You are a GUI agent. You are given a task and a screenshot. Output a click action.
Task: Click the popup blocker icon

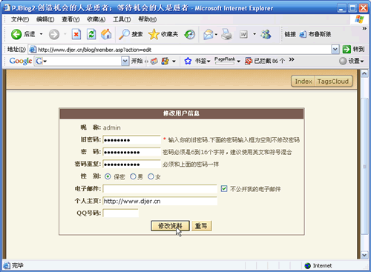click(249, 61)
